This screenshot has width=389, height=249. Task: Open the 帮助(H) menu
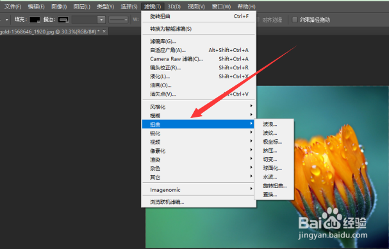(x=246, y=6)
